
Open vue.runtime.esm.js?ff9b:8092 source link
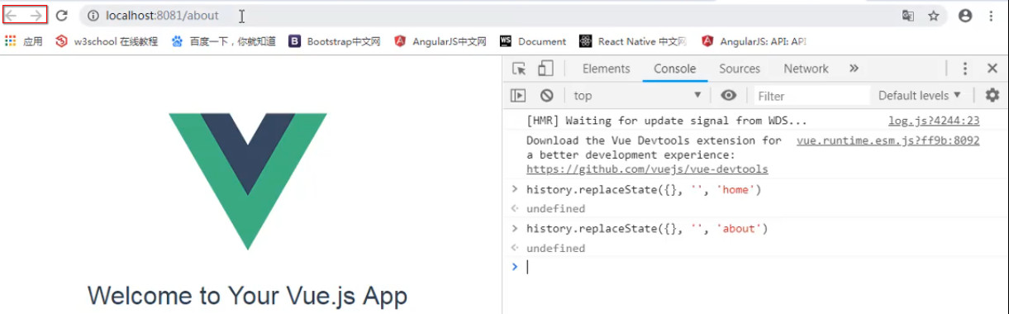pyautogui.click(x=888, y=140)
